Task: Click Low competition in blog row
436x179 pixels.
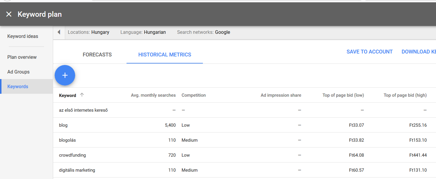Action: pyautogui.click(x=186, y=125)
